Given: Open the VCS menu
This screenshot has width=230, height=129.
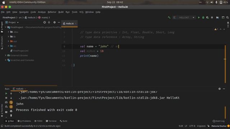Looking at the screenshot, I should coord(81,12).
